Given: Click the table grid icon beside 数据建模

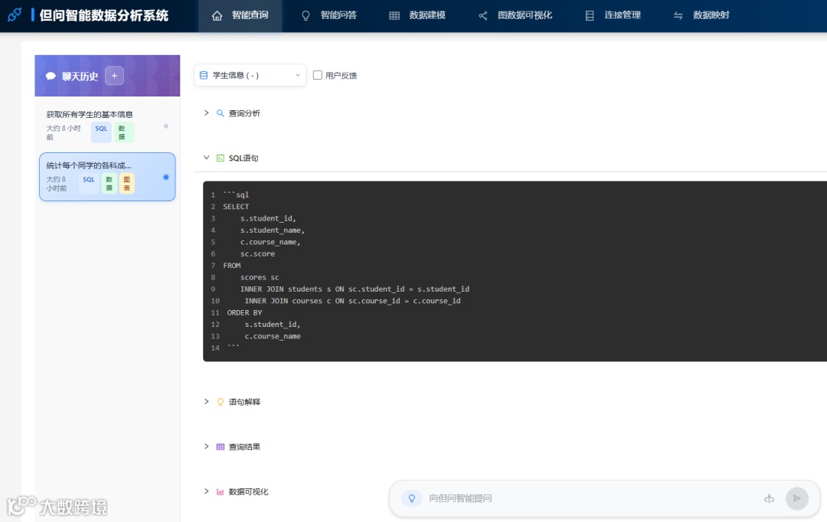Looking at the screenshot, I should click(x=394, y=16).
